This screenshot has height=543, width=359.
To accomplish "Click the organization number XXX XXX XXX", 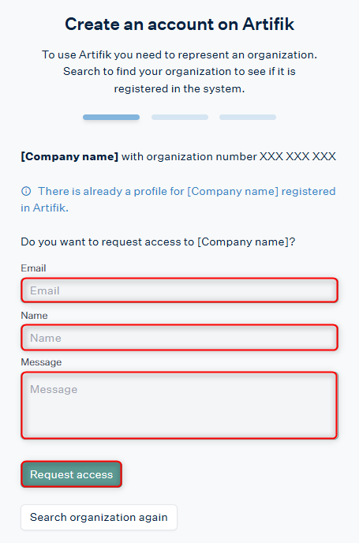I will point(297,156).
